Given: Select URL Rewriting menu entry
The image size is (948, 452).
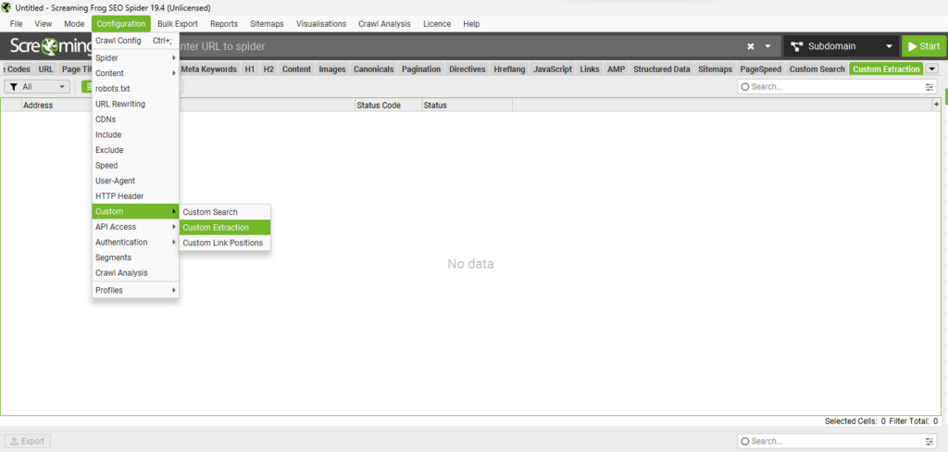Looking at the screenshot, I should [x=135, y=104].
